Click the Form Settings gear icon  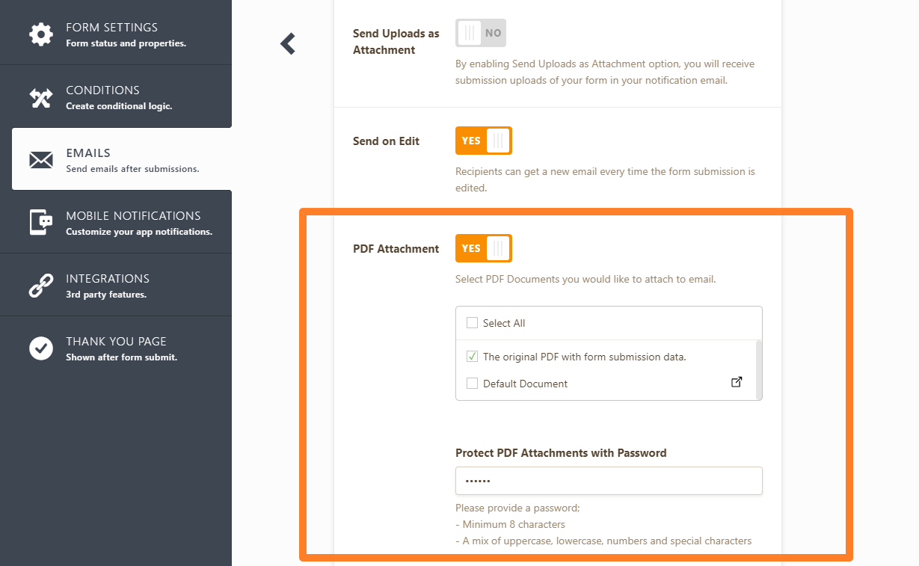coord(41,34)
